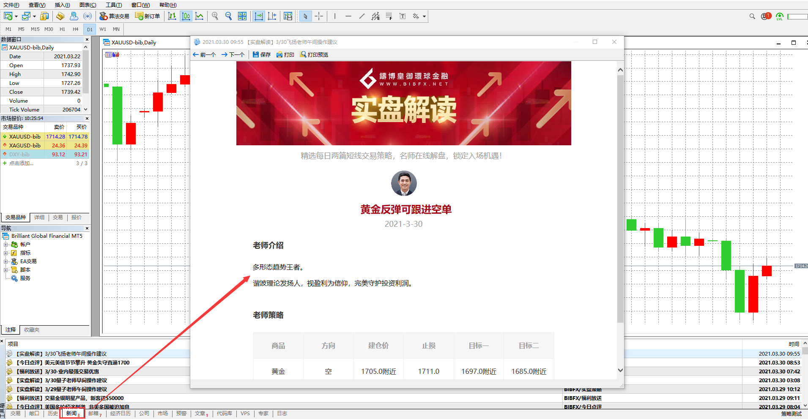This screenshot has width=808, height=419.
Task: Select the horizontal line drawing tool
Action: pos(348,16)
